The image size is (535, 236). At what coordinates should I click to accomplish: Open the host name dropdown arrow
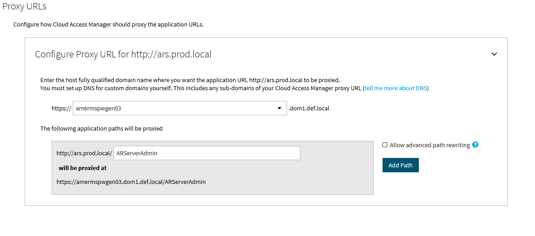(279, 108)
